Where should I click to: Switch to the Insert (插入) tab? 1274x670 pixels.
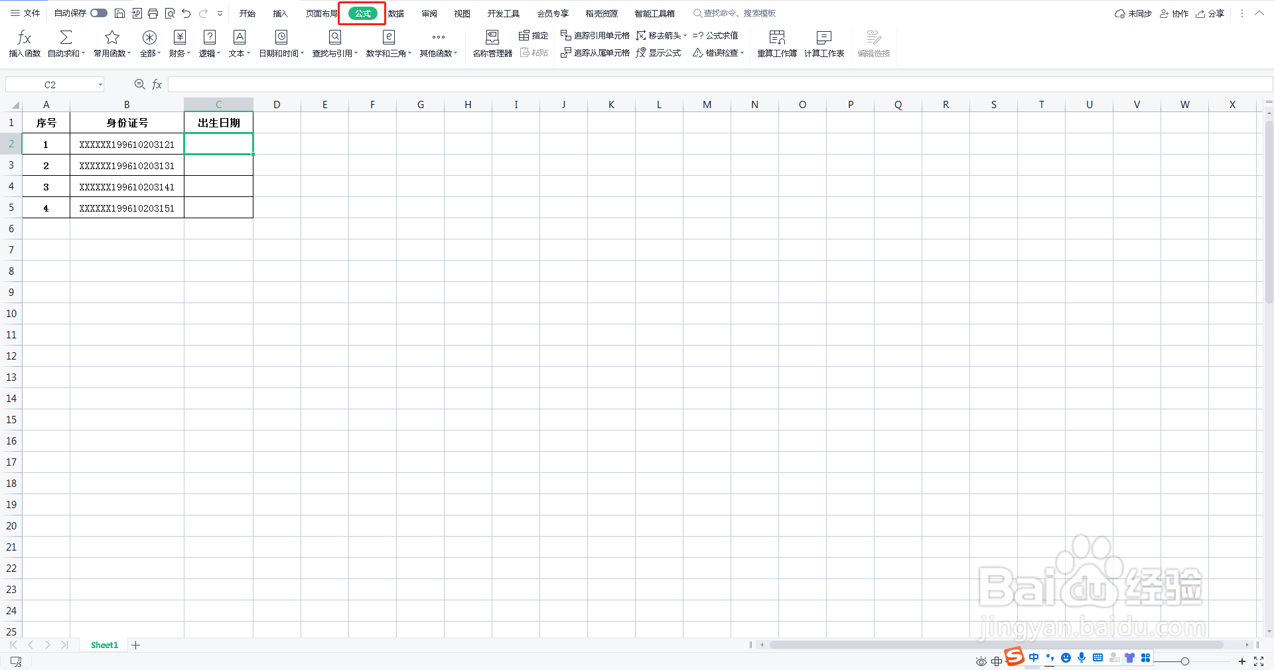point(281,13)
